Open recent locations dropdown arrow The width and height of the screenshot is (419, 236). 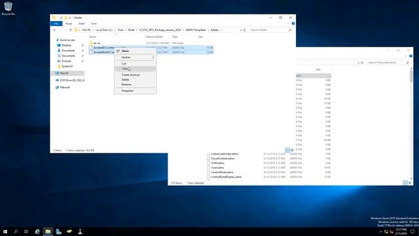(x=66, y=30)
